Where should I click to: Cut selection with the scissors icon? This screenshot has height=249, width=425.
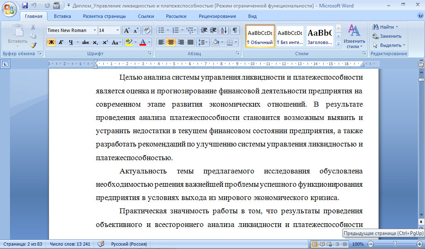point(33,27)
